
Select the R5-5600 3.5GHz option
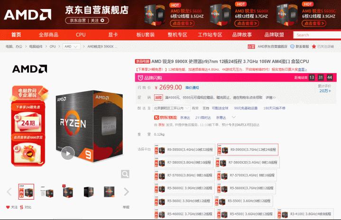[183, 201]
